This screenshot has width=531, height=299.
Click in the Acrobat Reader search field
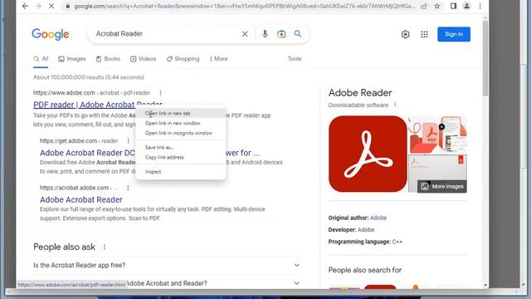point(166,34)
